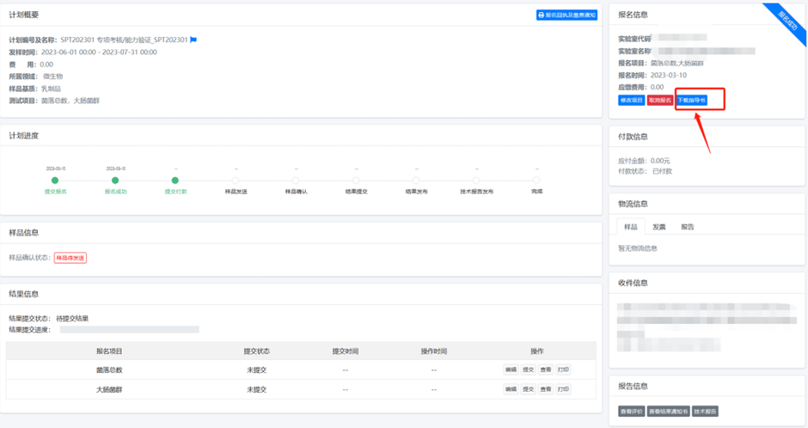Image resolution: width=808 pixels, height=428 pixels.
Task: Click the 样品发送 progress step marker
Action: [236, 180]
